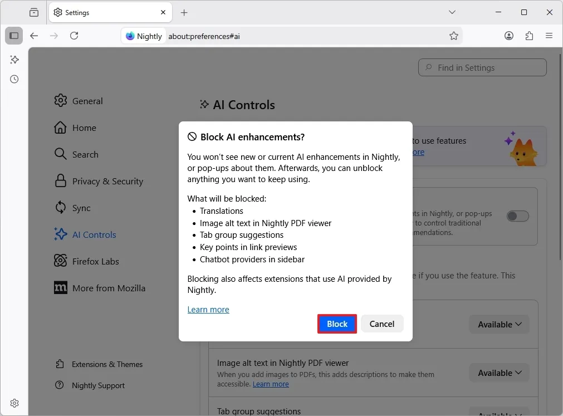Go back using the back arrow
The width and height of the screenshot is (563, 416).
click(34, 36)
